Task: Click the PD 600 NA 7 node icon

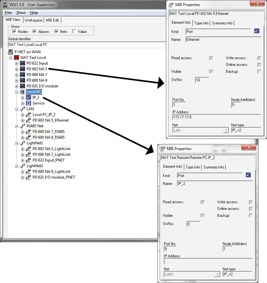Action: (22, 75)
